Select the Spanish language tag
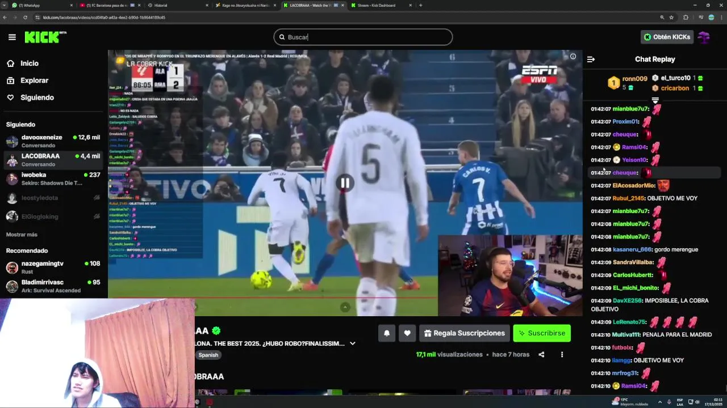Viewport: 727px width, 408px height. [208, 355]
